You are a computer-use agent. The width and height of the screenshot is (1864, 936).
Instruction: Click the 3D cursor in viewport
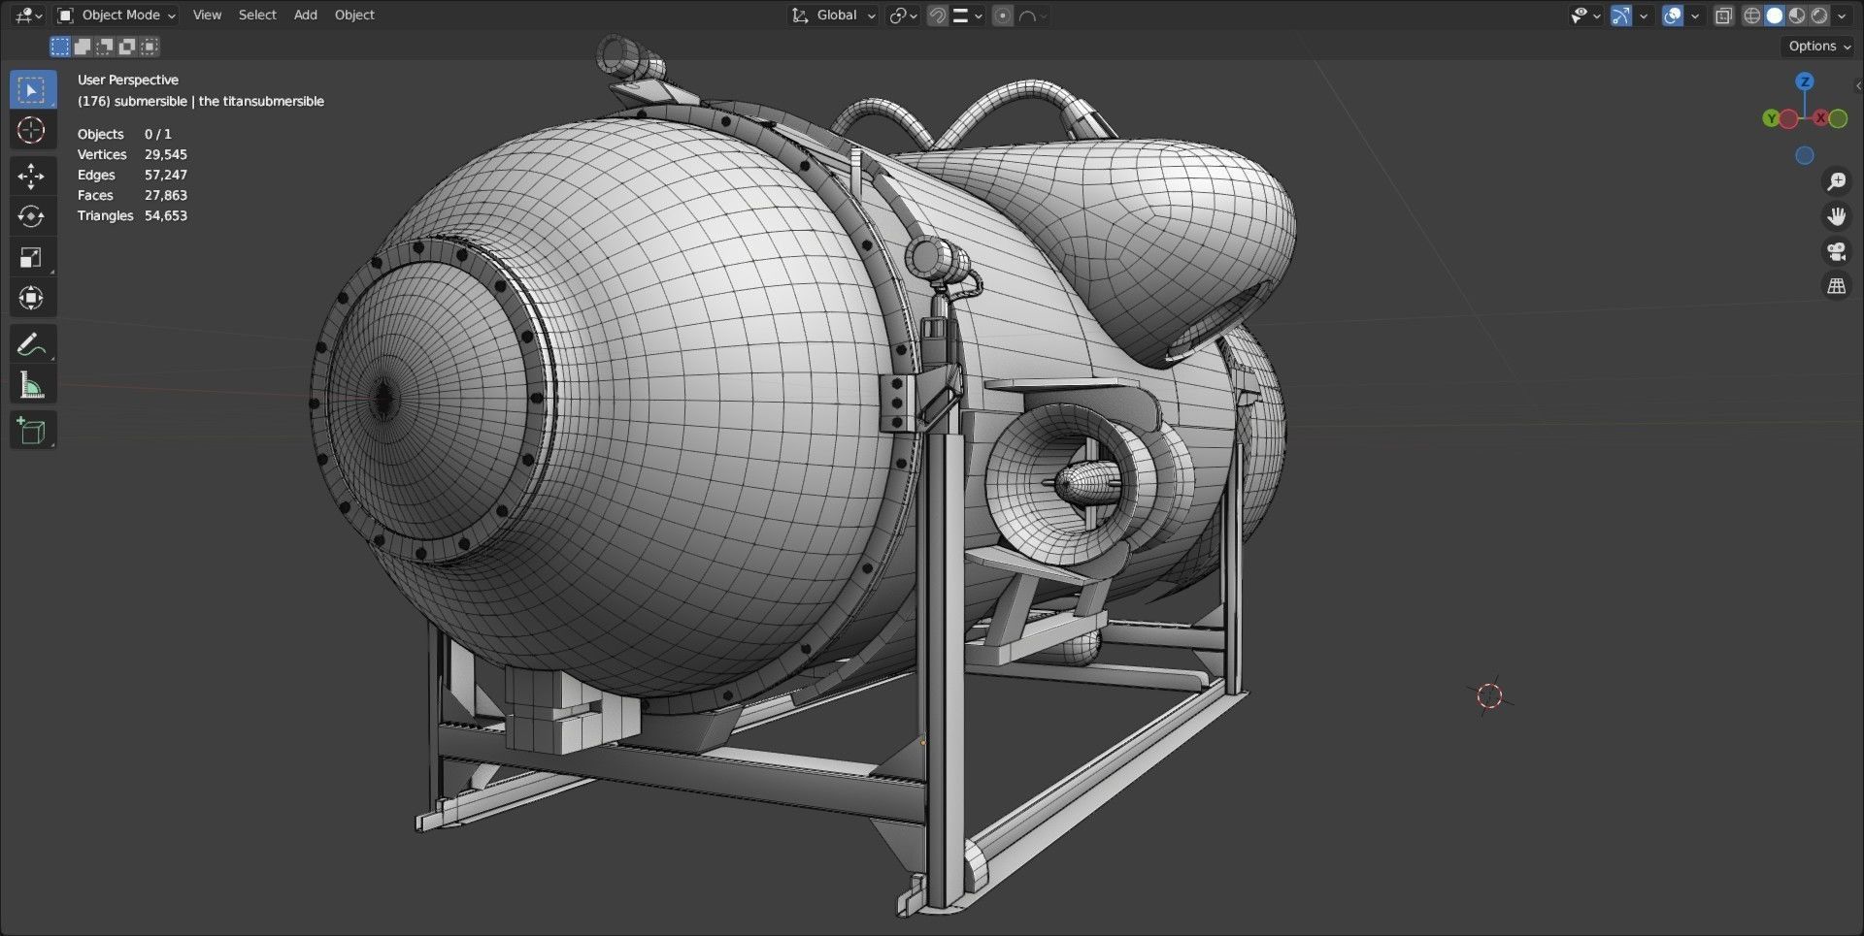1489,695
